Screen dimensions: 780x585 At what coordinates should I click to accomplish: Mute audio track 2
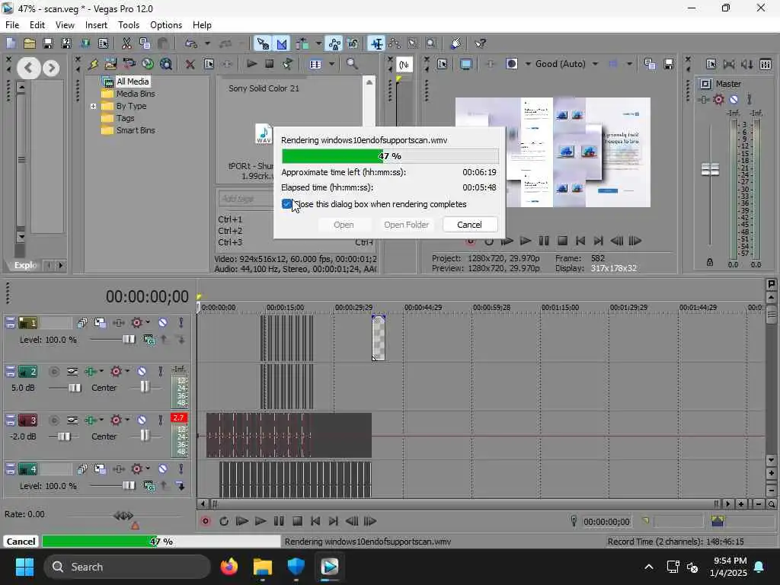(142, 371)
